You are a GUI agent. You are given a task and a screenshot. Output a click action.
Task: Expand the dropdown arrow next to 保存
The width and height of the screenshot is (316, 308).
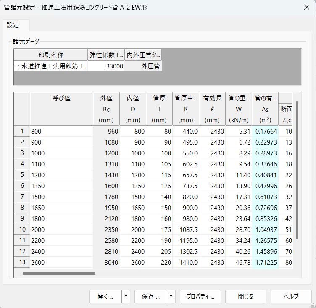[171, 296]
